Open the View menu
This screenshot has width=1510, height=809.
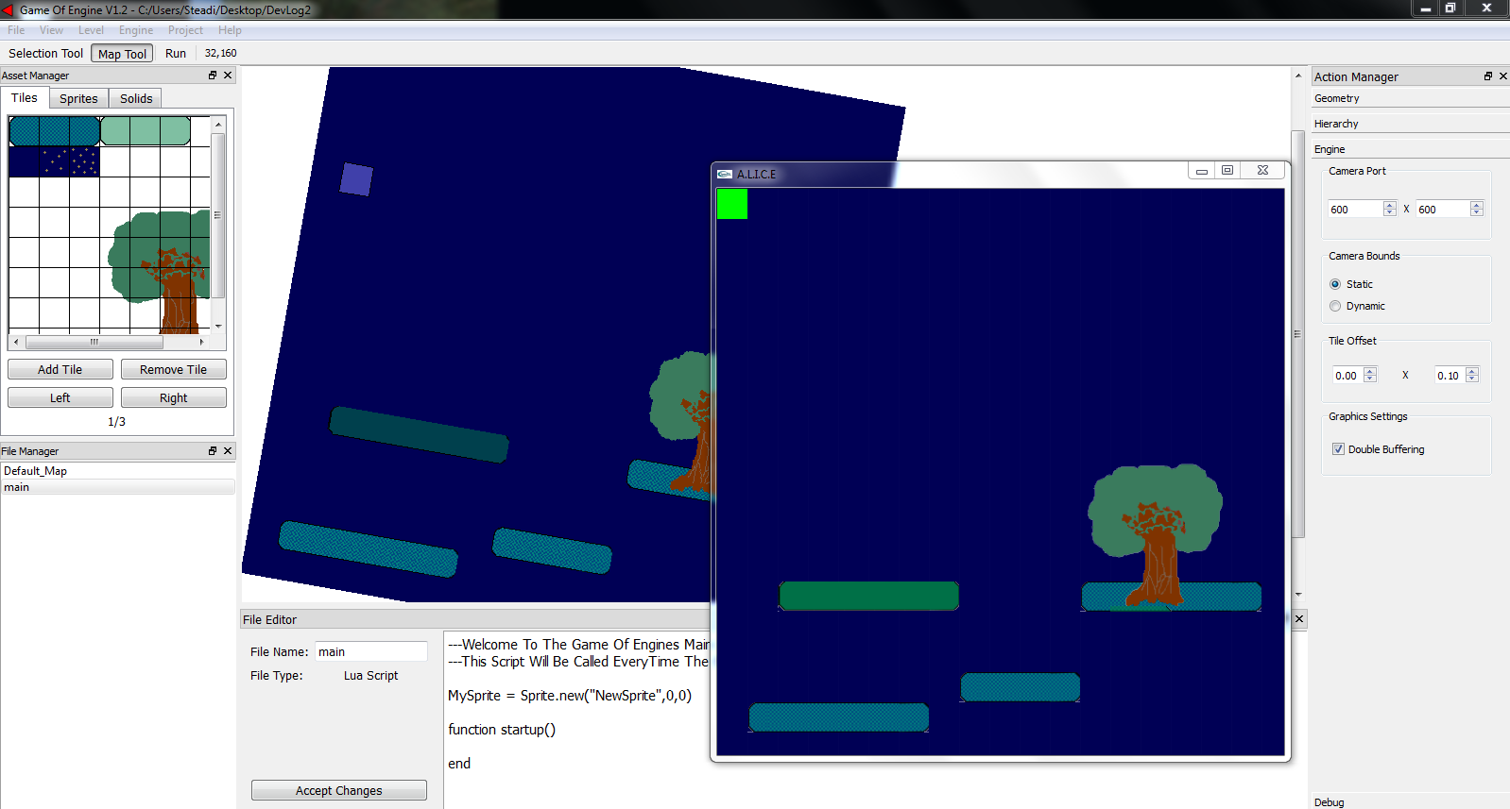pos(51,30)
